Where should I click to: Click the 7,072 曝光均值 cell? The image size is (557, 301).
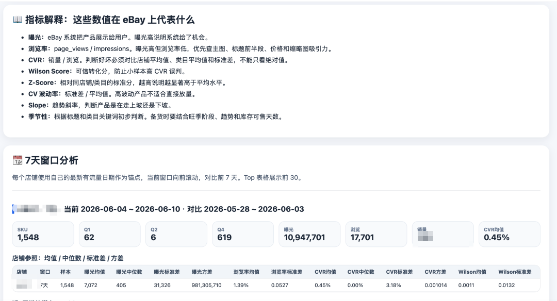(x=91, y=285)
